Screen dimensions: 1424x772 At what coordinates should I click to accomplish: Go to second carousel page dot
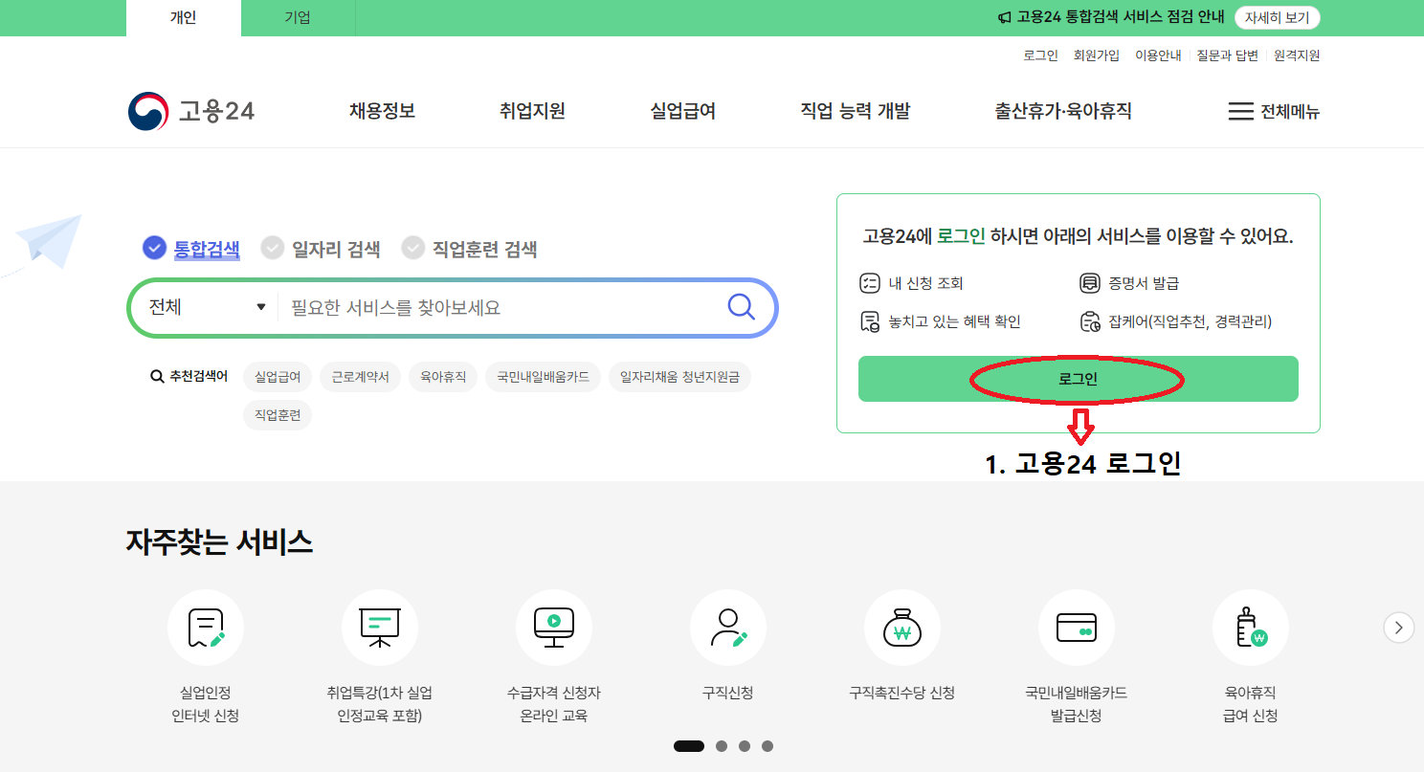click(722, 746)
